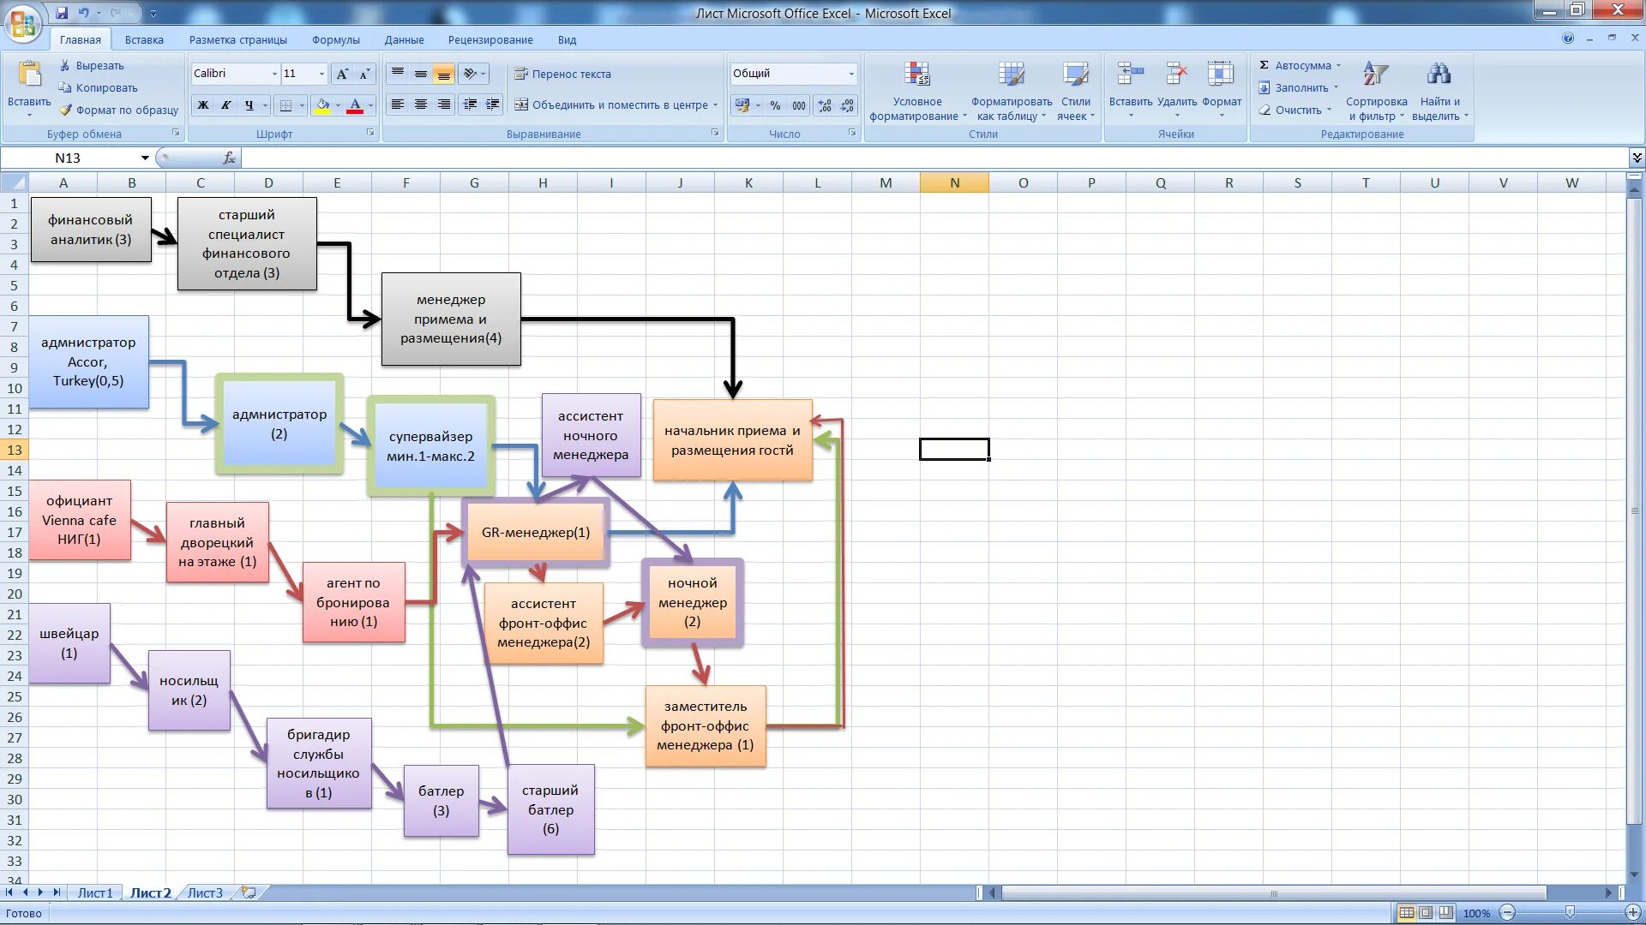Align text left in cell
Viewport: 1646px width, 925px height.
tap(398, 104)
